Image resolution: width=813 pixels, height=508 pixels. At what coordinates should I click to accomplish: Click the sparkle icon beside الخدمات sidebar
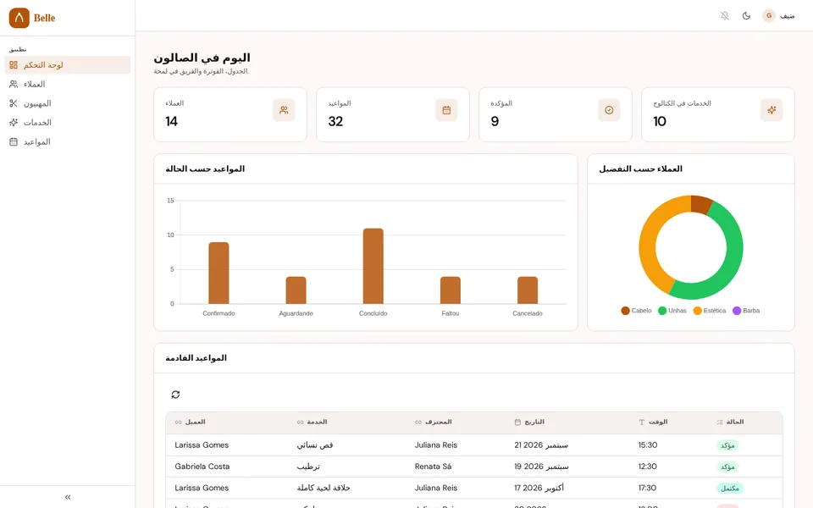click(x=14, y=122)
